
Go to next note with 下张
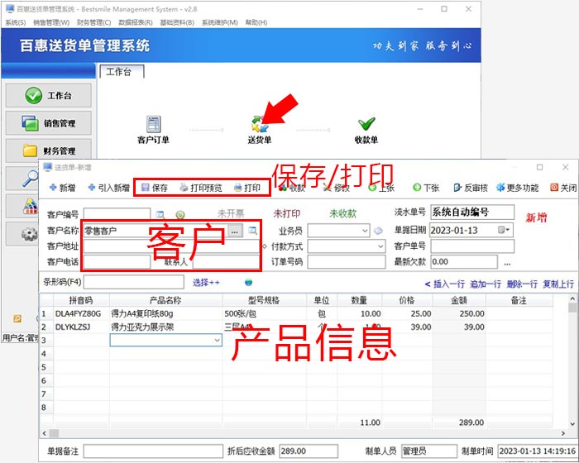click(426, 188)
